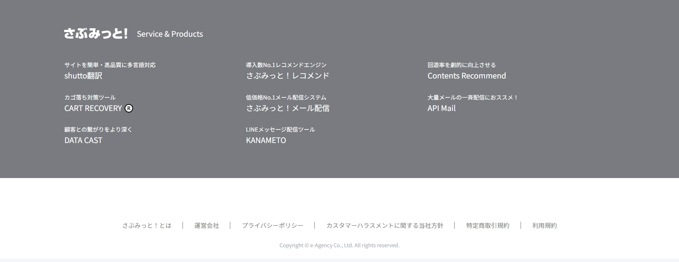Go to Contents Recommend page
The image size is (679, 262).
(x=466, y=76)
